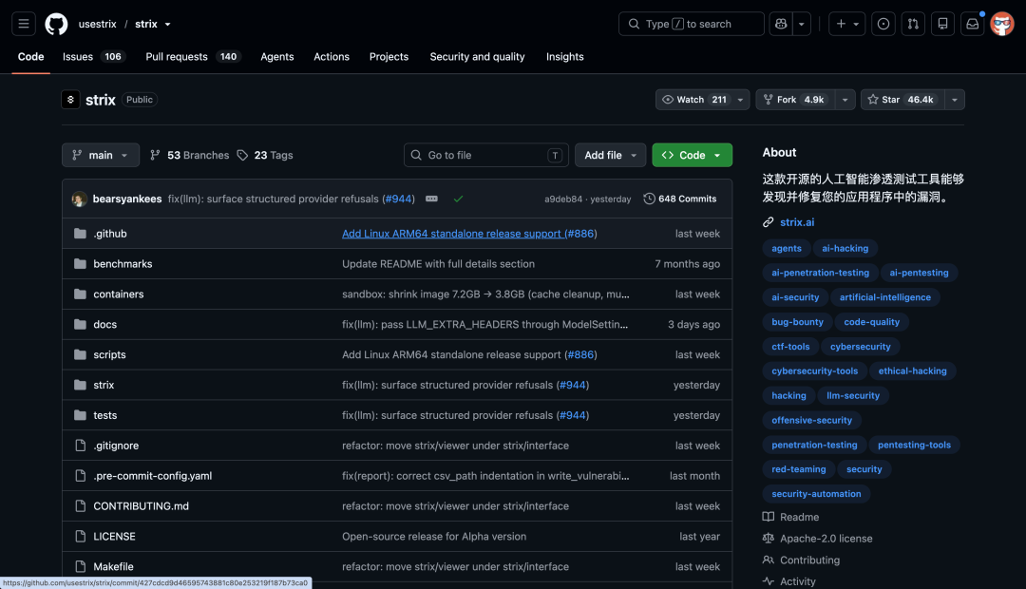Open the user profile avatar menu
This screenshot has height=589, width=1026.
pyautogui.click(x=1002, y=24)
